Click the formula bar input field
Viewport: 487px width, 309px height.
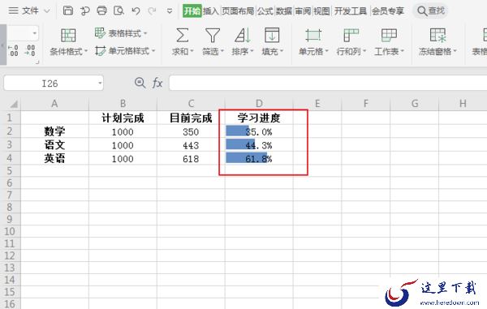(328, 84)
